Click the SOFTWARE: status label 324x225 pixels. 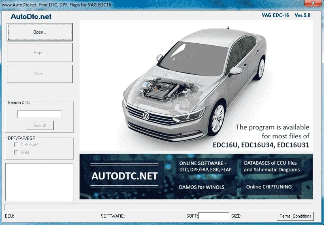[113, 216]
